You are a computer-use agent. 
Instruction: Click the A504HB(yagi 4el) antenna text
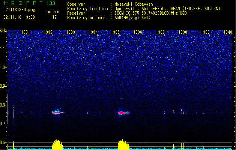coord(132,18)
